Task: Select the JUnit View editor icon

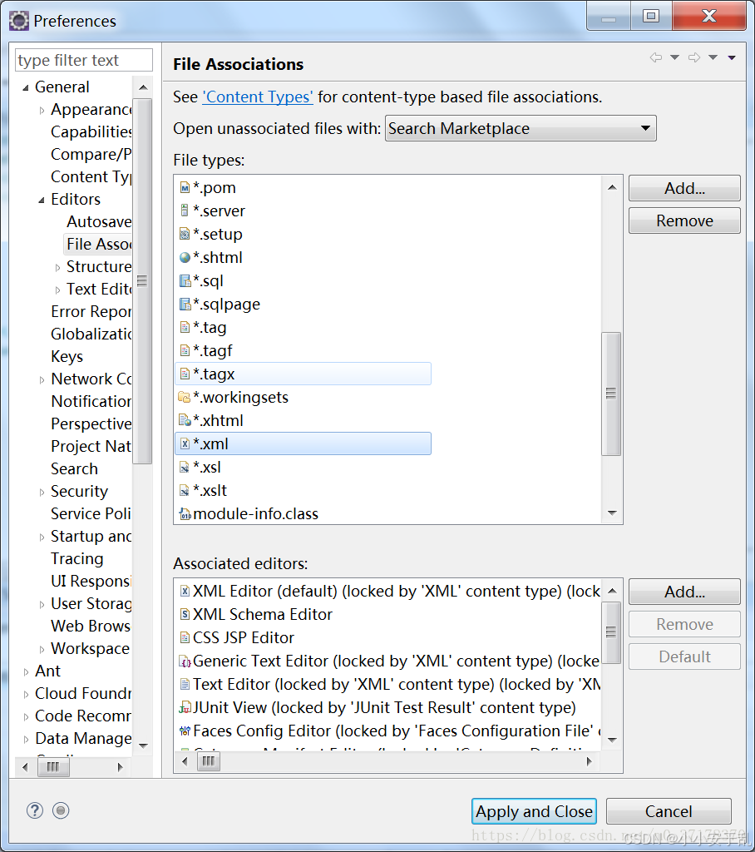Action: [185, 708]
